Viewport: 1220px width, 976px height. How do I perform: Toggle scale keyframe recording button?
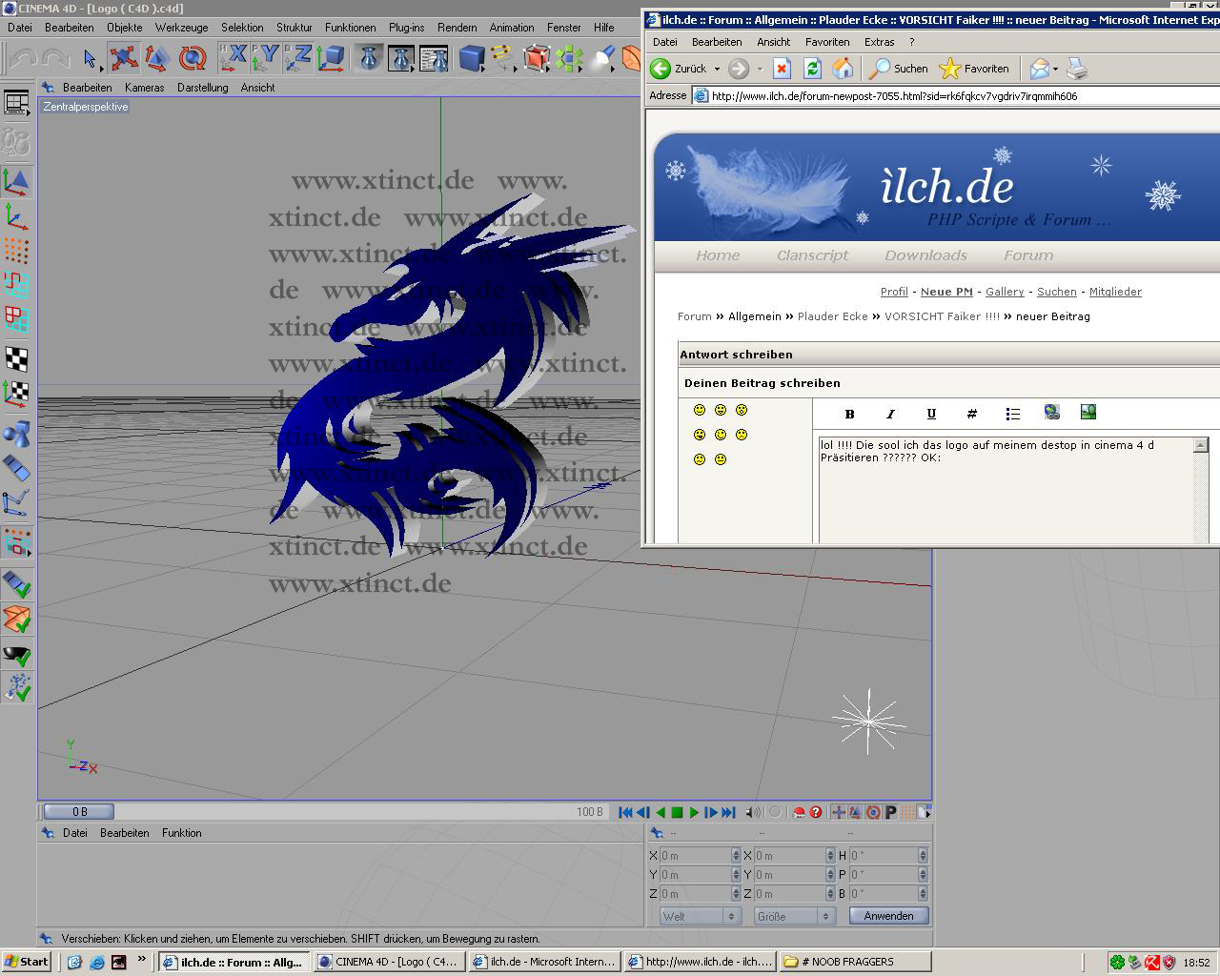[x=856, y=812]
